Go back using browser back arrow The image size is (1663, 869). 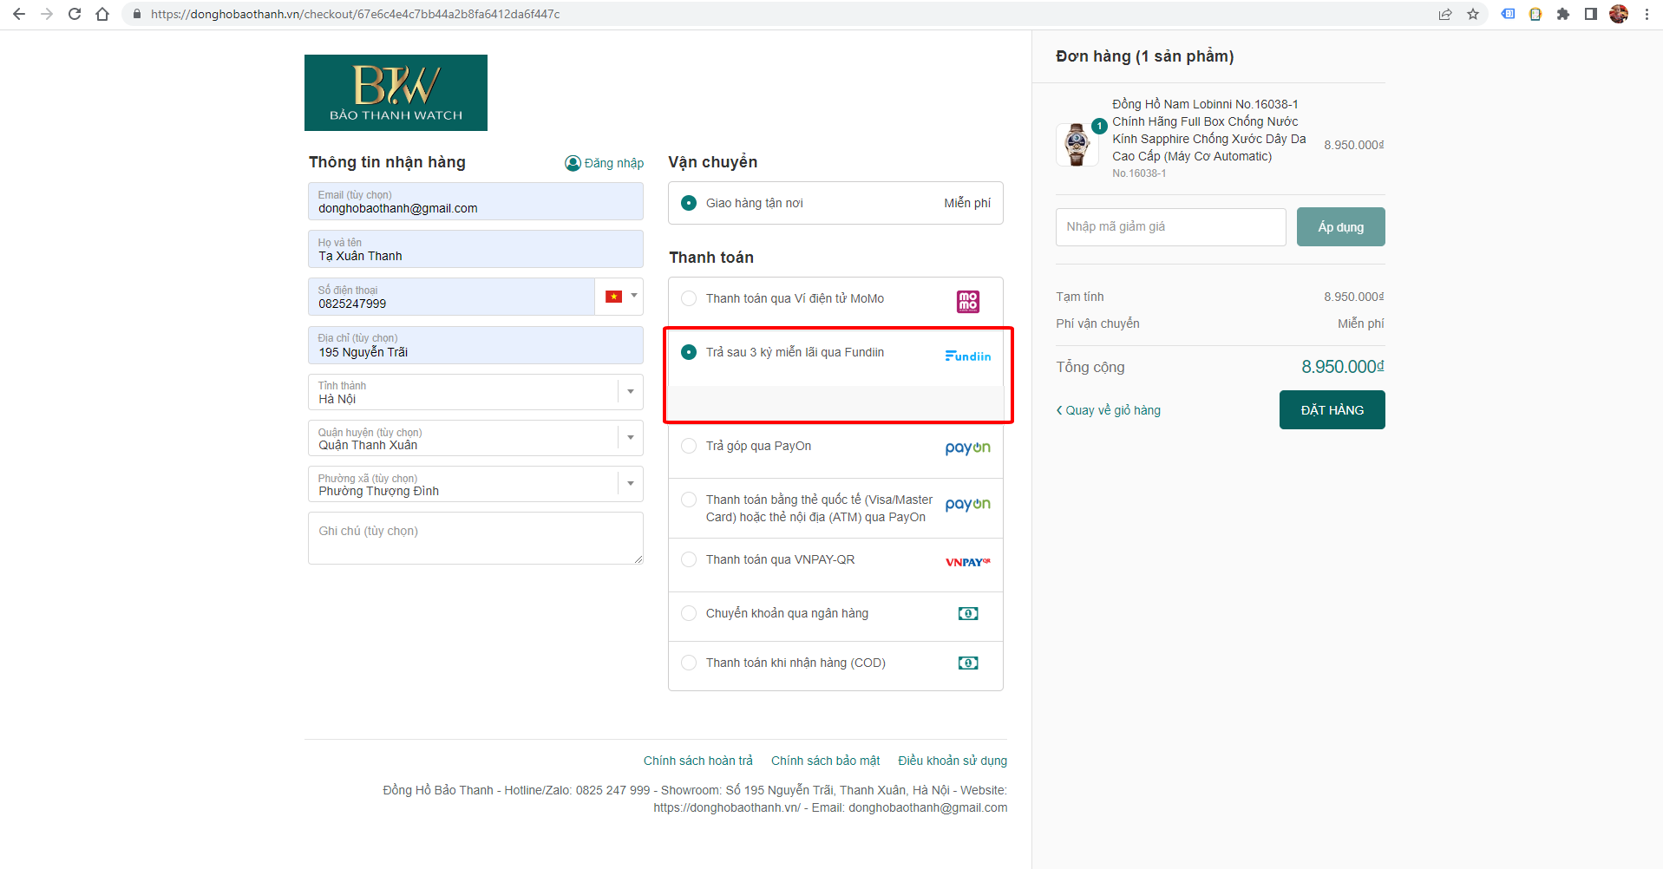click(x=19, y=14)
